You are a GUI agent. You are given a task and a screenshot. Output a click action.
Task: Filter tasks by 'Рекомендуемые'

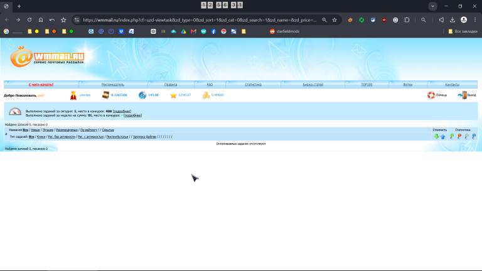click(x=67, y=130)
